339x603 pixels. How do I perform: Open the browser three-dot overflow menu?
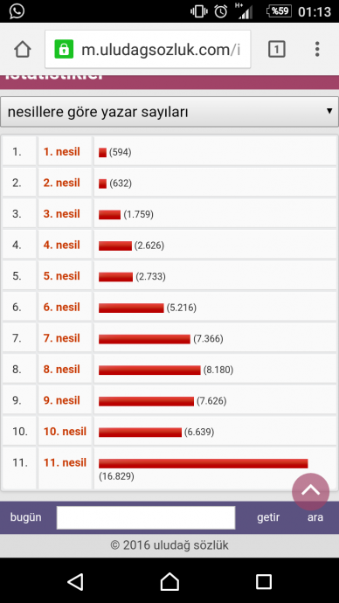pyautogui.click(x=317, y=49)
